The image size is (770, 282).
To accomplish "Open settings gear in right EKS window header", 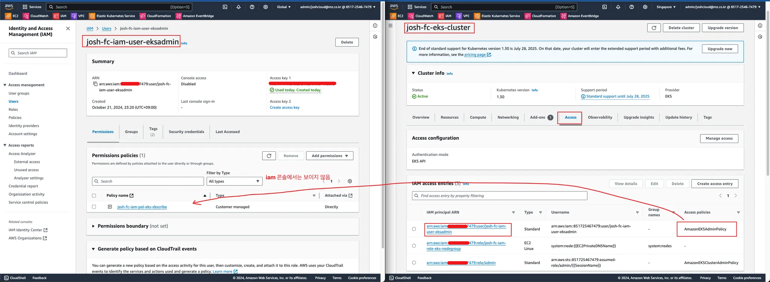I will click(645, 7).
